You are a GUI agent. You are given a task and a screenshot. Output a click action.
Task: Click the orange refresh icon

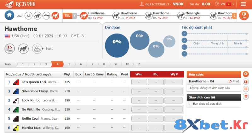click(x=246, y=74)
